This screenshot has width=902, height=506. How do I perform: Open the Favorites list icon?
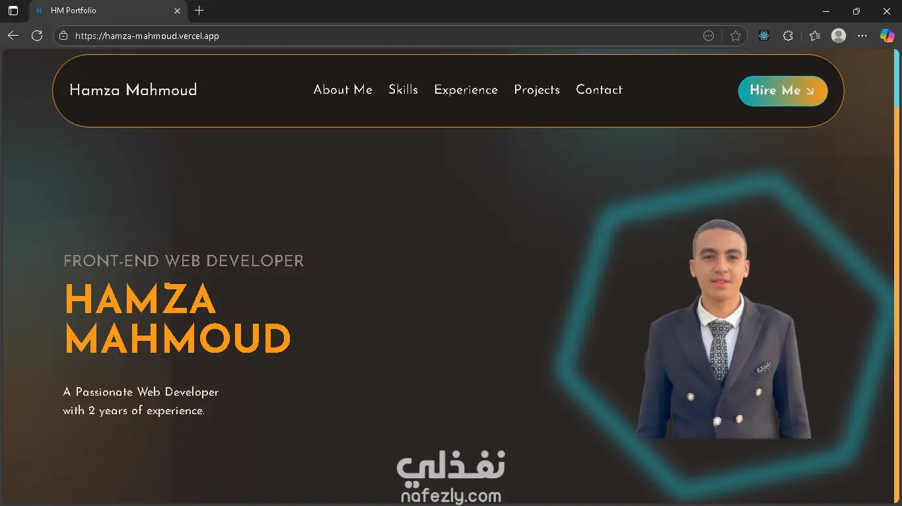pos(815,36)
